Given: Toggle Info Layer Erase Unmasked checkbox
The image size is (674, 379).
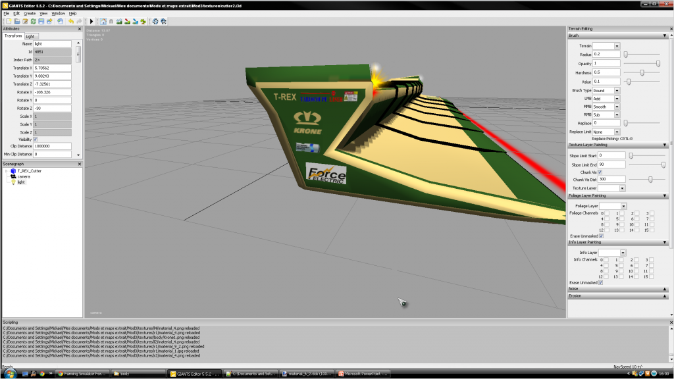Looking at the screenshot, I should [600, 283].
